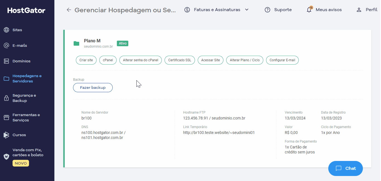This screenshot has width=381, height=181.
Task: Open Venda com Pix, cartões e boleto
Action: click(x=28, y=152)
